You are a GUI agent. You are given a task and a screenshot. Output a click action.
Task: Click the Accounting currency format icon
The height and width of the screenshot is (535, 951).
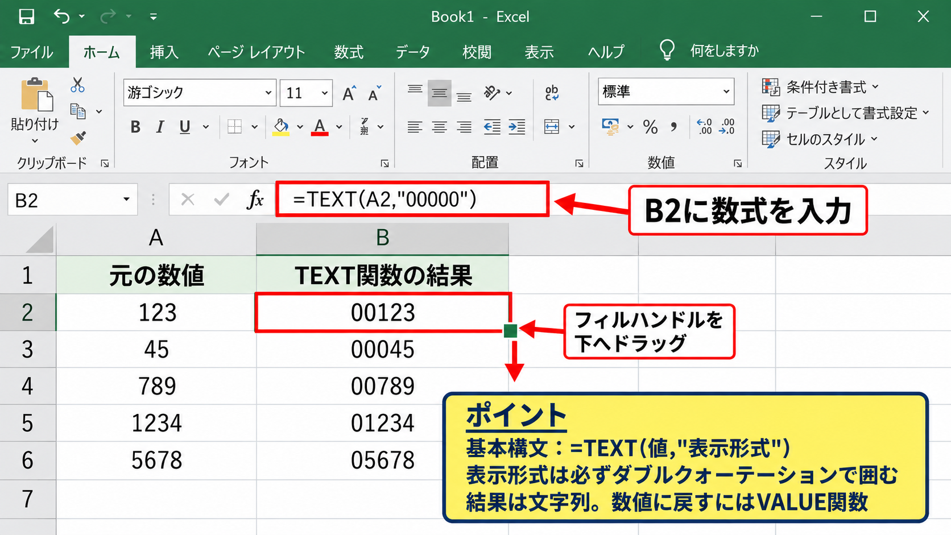pyautogui.click(x=611, y=126)
